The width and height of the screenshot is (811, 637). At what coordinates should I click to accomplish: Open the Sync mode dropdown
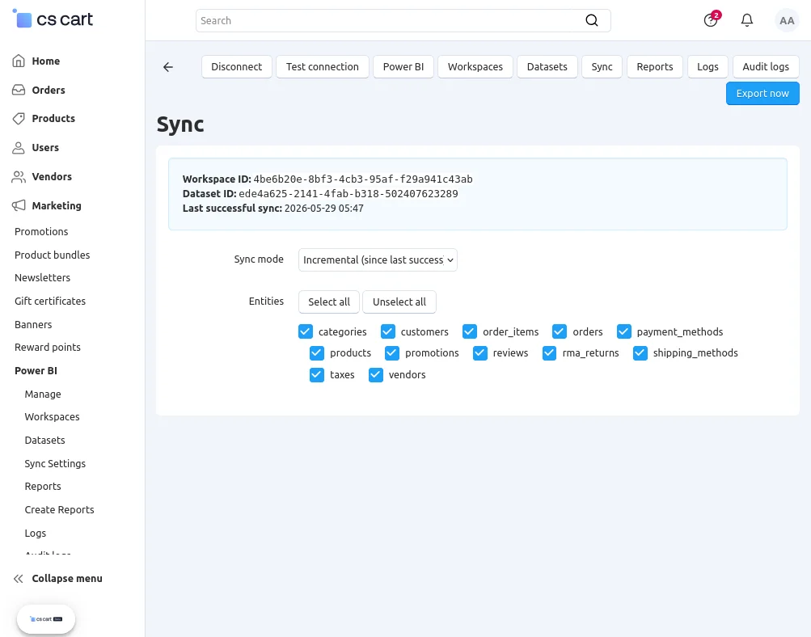(378, 260)
